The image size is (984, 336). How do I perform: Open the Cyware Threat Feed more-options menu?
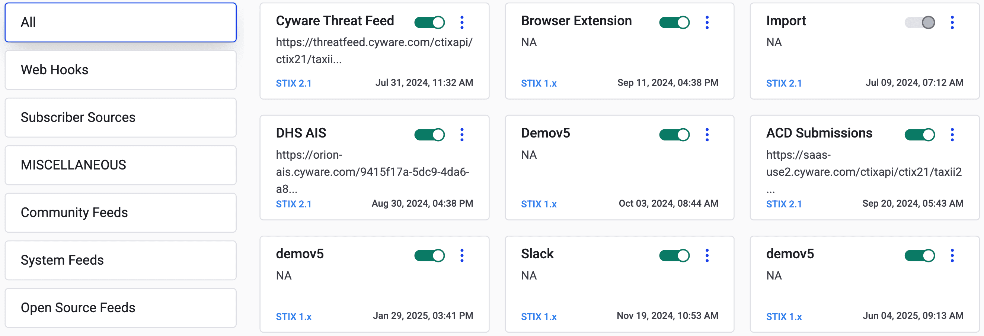462,23
